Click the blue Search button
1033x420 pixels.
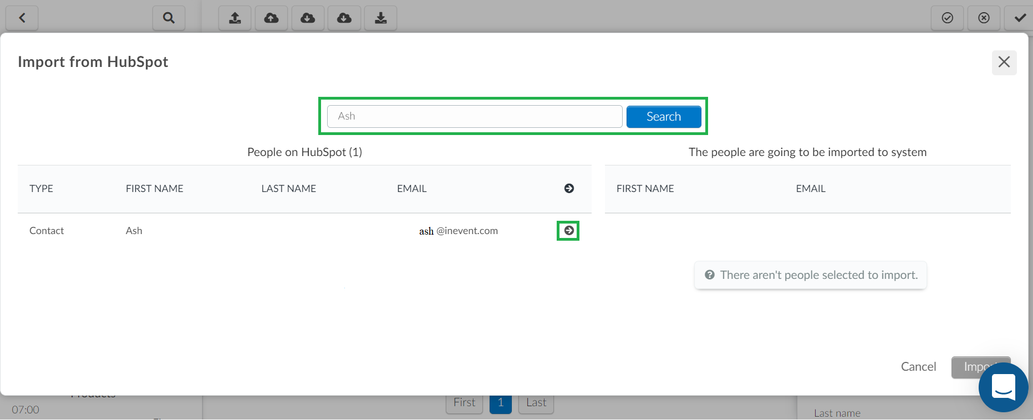point(664,117)
